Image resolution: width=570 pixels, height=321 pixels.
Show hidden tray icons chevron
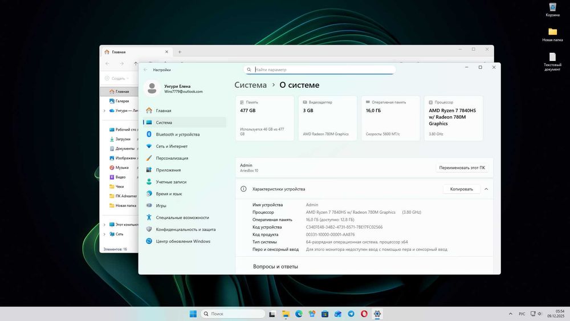tap(510, 314)
